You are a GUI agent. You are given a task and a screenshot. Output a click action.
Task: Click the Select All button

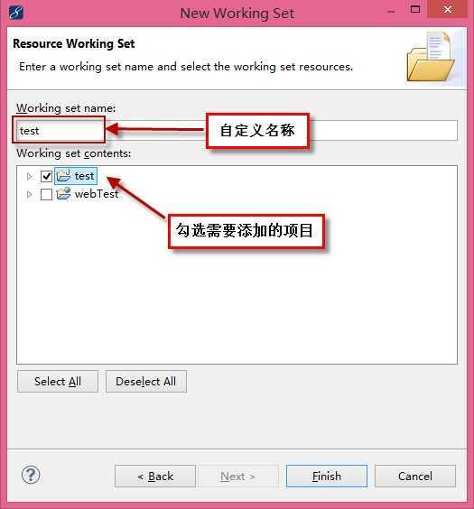coord(58,382)
